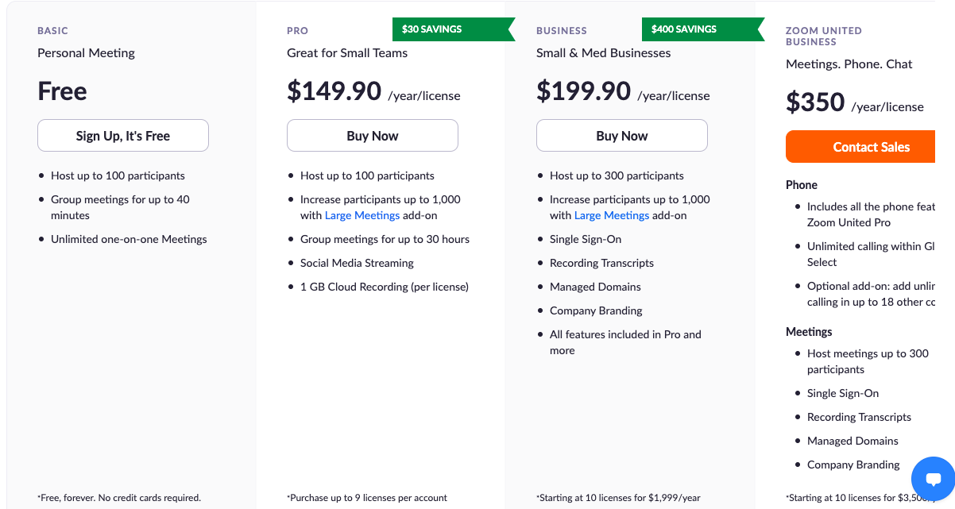
Task: Select the PRO plan heading
Action: (297, 31)
